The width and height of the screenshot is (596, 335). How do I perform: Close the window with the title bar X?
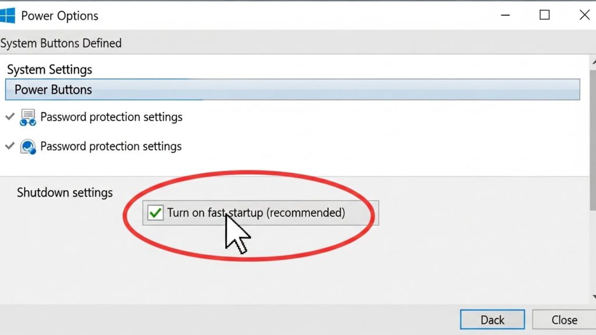pos(584,15)
